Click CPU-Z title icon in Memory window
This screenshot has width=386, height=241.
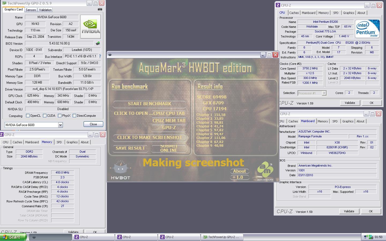point(2,134)
